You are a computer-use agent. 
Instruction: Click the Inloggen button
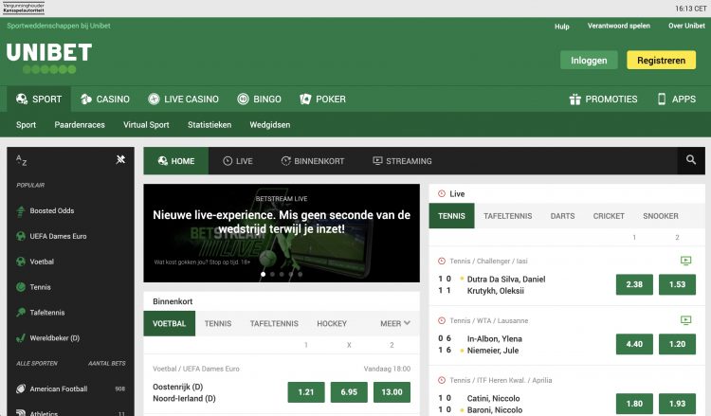589,61
